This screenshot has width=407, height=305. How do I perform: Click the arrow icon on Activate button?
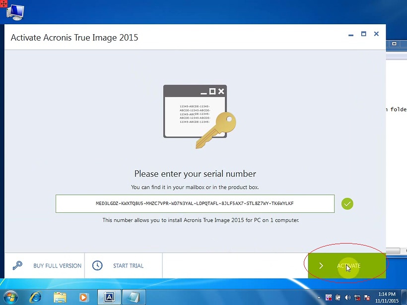[321, 266]
